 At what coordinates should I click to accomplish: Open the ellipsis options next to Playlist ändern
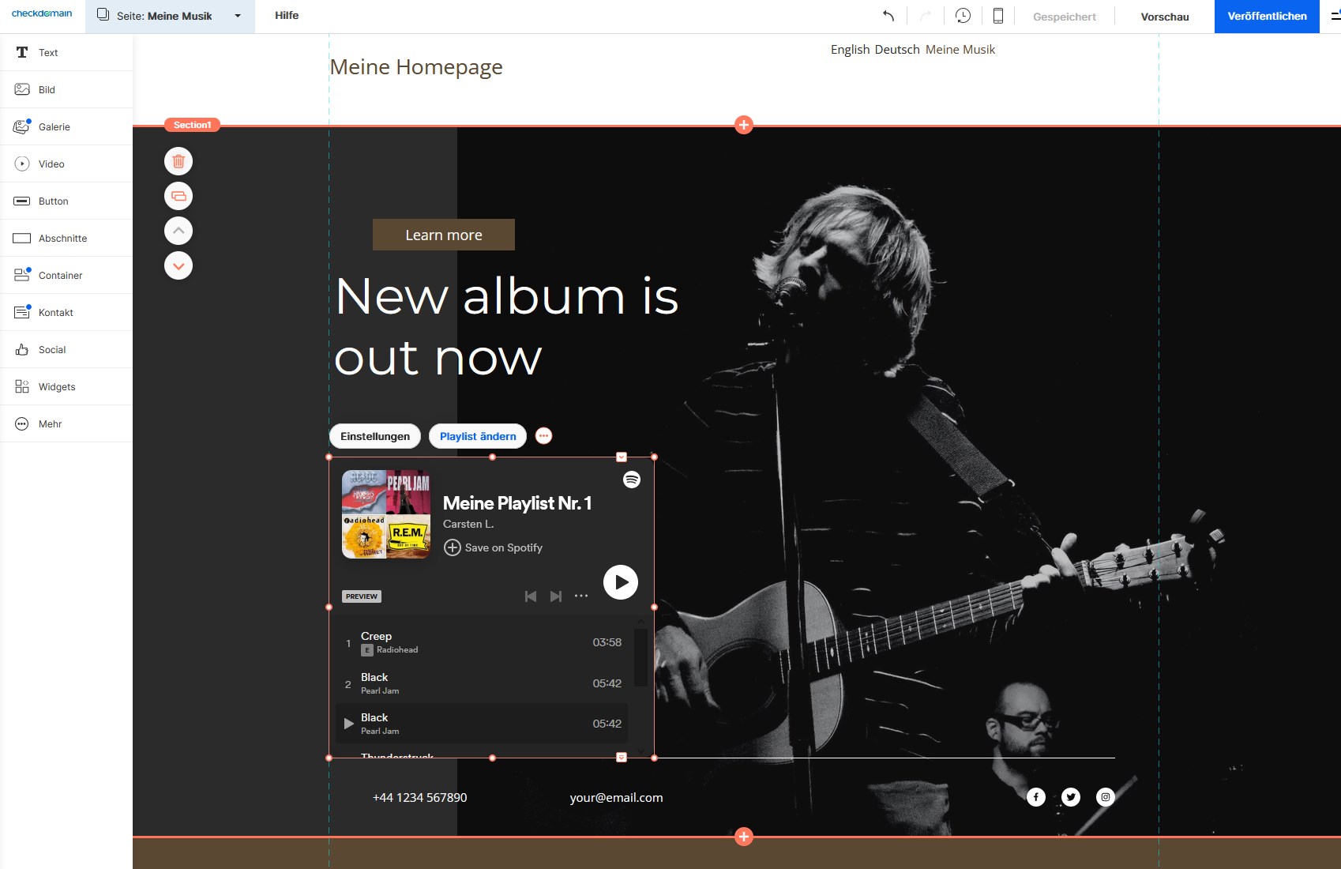pos(543,435)
